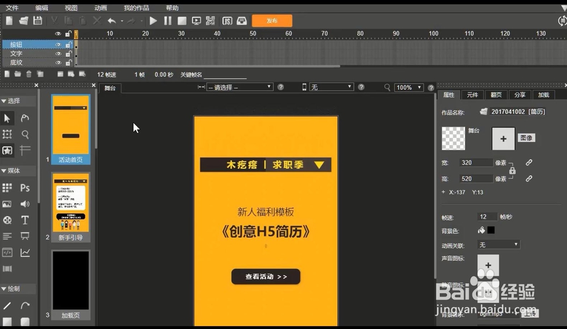
Task: Open the 100% zoom dropdown
Action: click(409, 87)
